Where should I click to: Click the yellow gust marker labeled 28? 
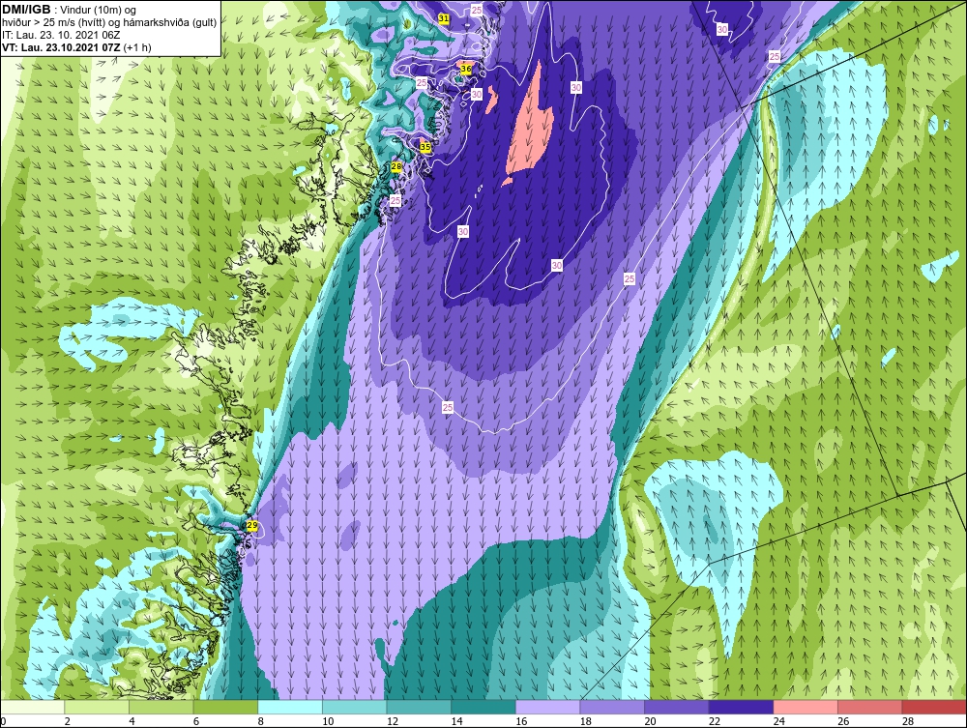[x=396, y=166]
